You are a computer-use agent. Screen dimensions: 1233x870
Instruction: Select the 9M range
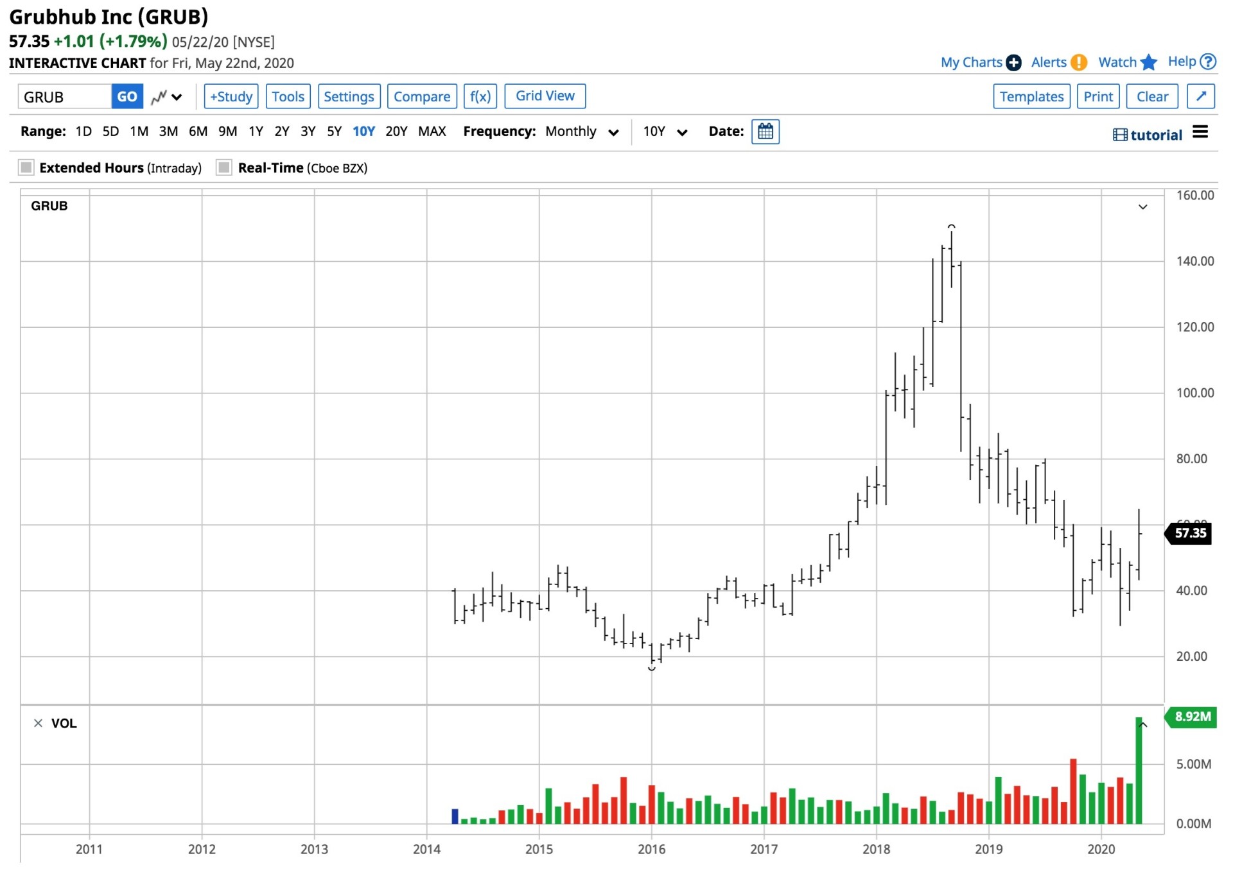coord(227,132)
